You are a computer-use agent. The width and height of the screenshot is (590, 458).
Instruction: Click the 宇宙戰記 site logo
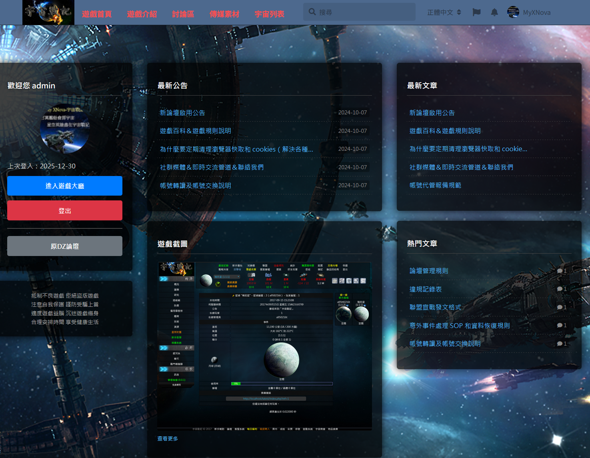pyautogui.click(x=48, y=12)
